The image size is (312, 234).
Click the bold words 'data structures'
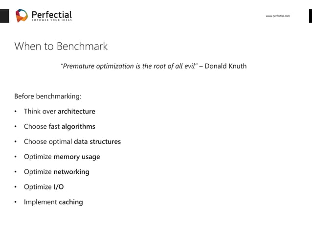point(97,141)
